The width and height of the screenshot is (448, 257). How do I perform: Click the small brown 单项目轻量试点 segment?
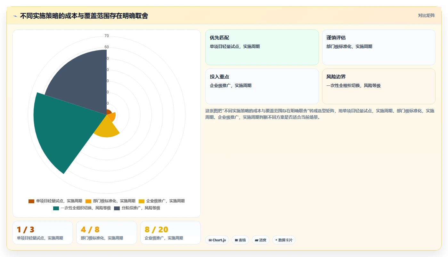pyautogui.click(x=109, y=112)
